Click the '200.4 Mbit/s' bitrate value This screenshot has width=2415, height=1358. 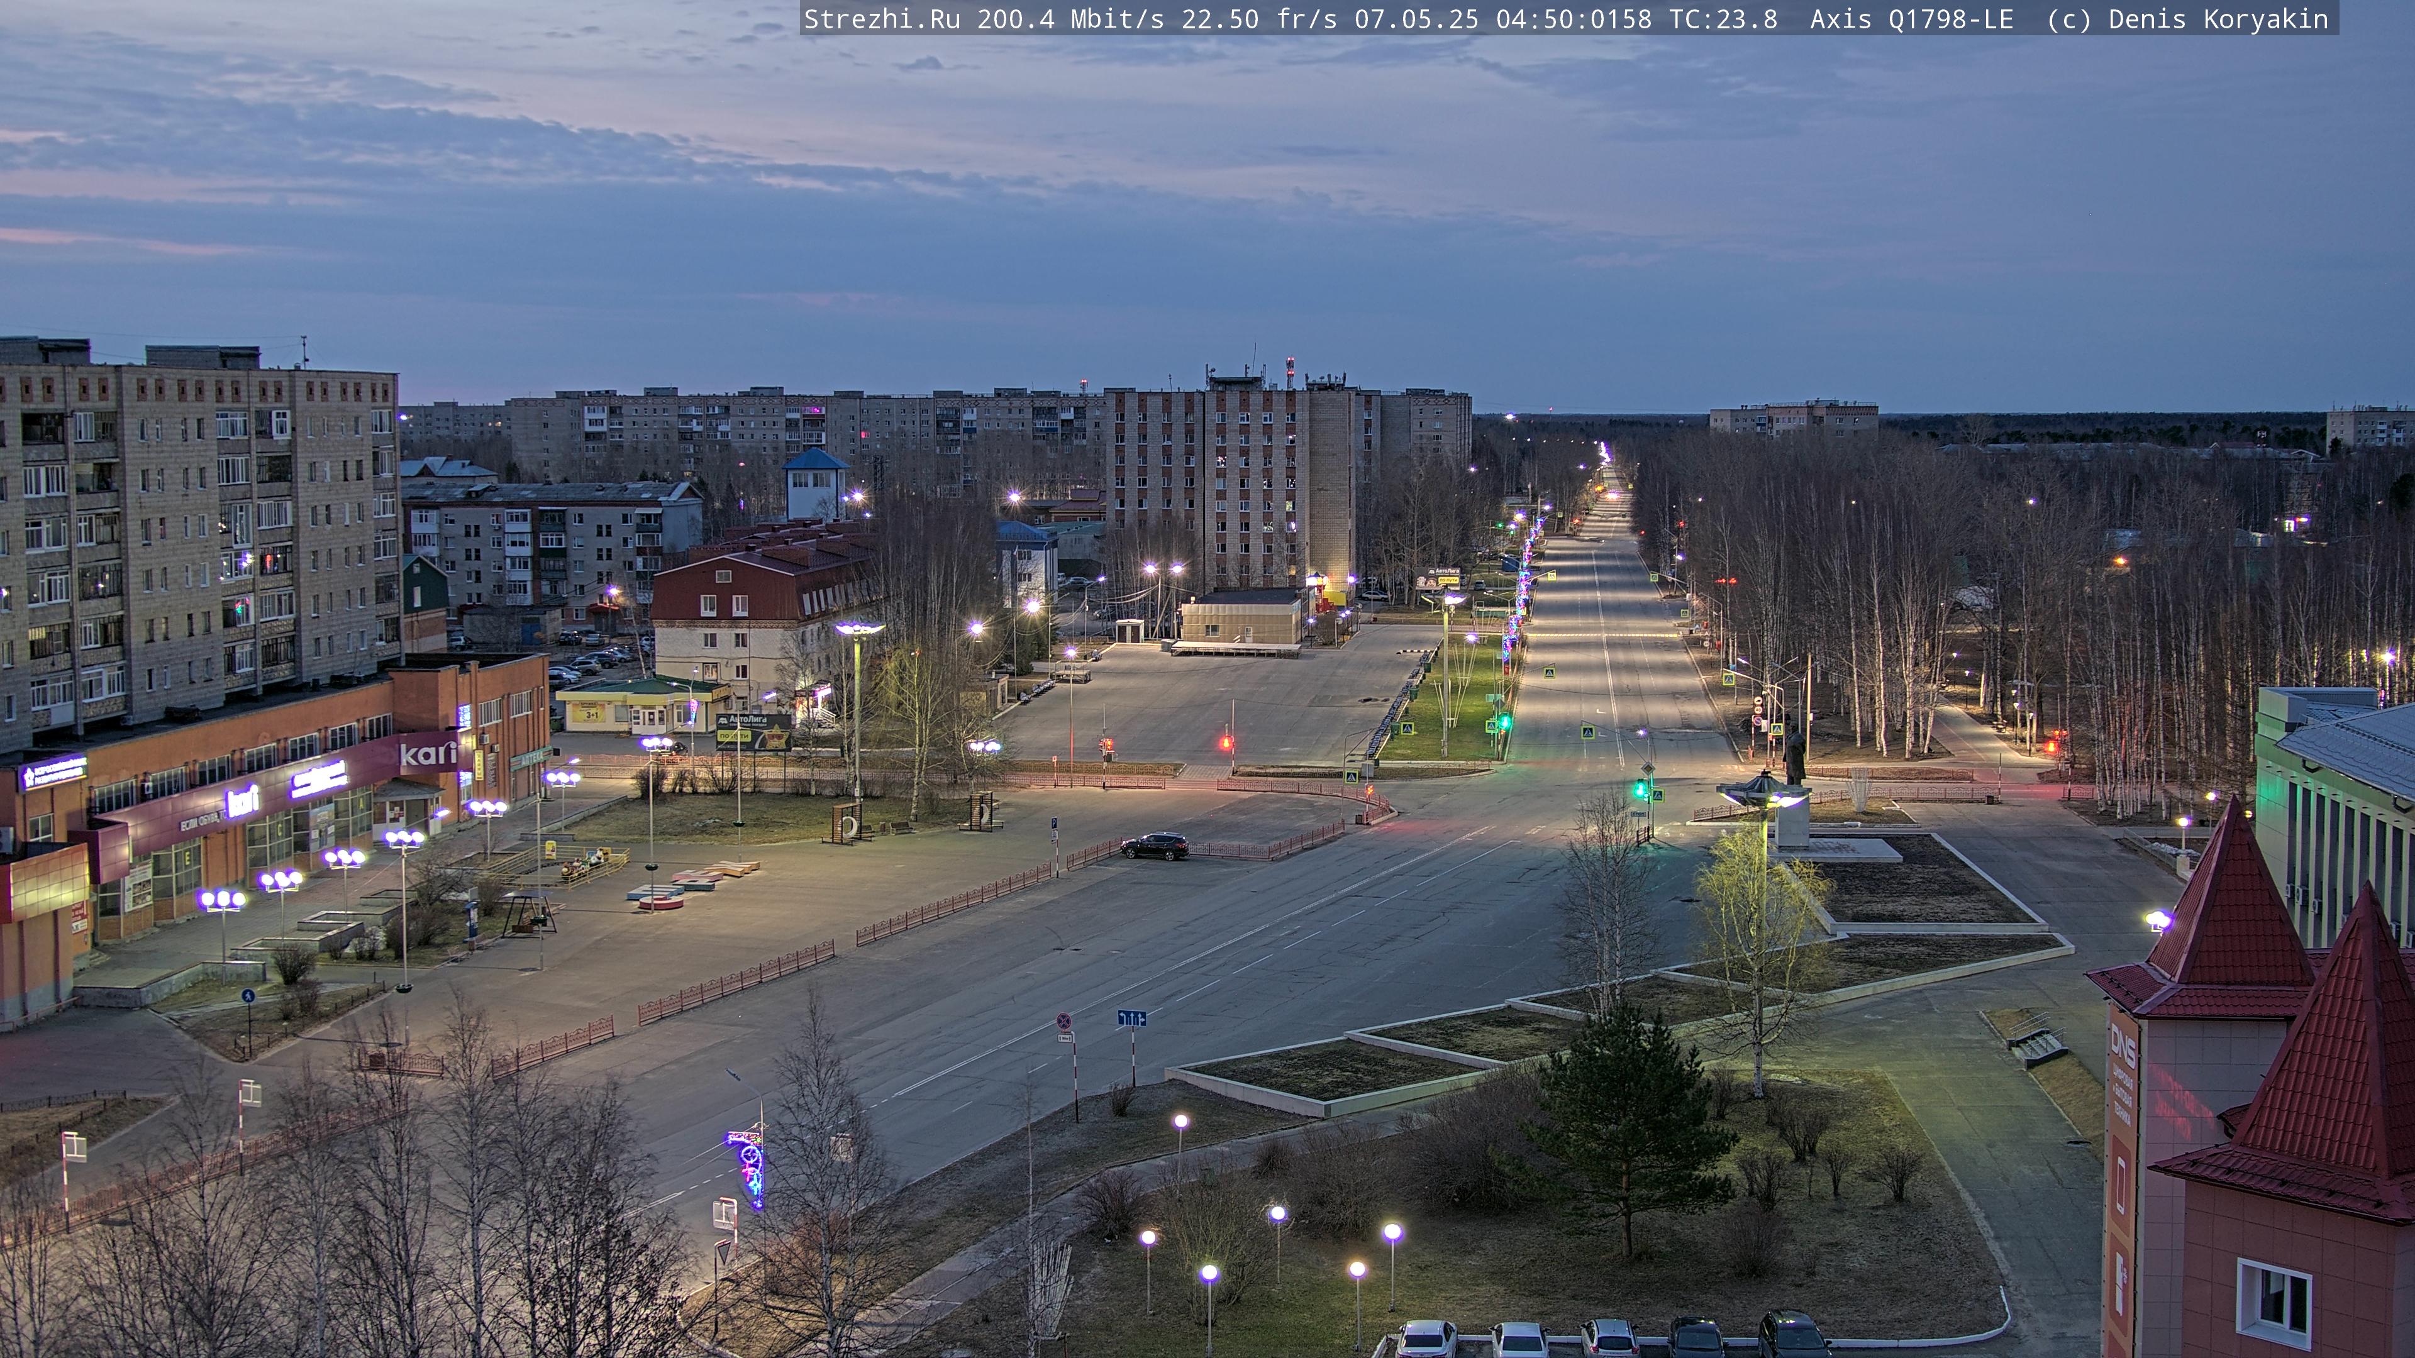(1070, 19)
